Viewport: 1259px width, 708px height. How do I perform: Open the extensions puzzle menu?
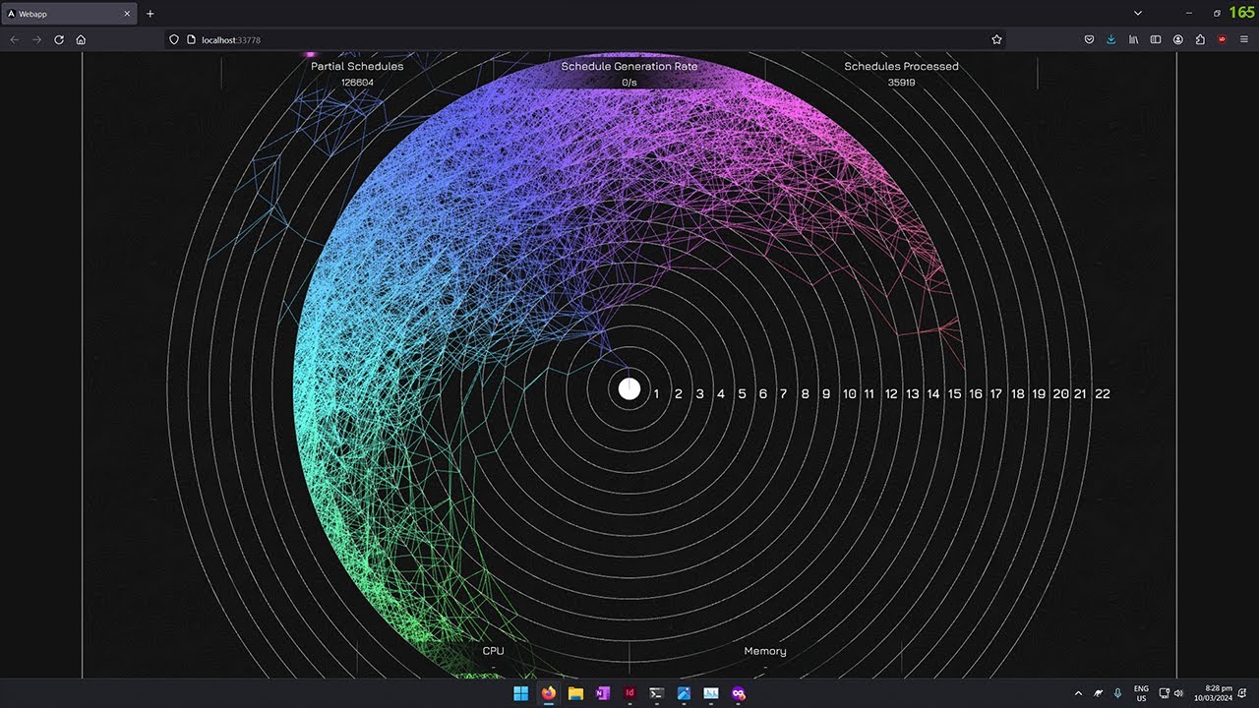click(1200, 39)
